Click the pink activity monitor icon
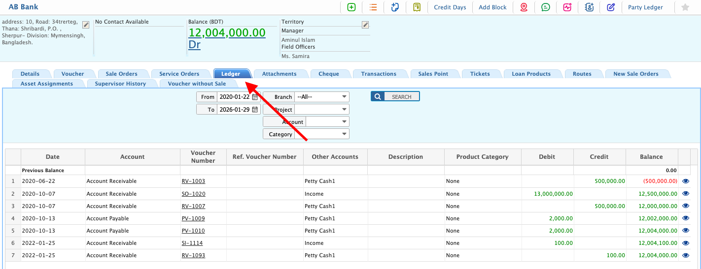 567,7
